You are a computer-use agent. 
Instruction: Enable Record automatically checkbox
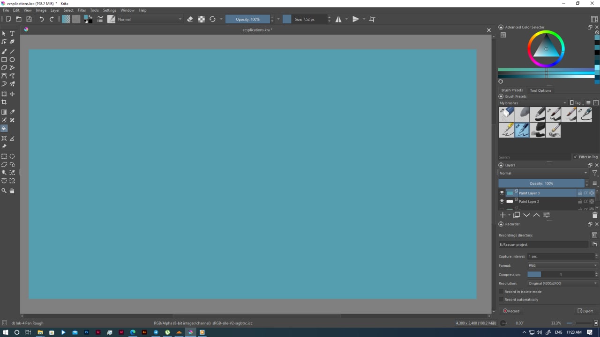tap(501, 300)
